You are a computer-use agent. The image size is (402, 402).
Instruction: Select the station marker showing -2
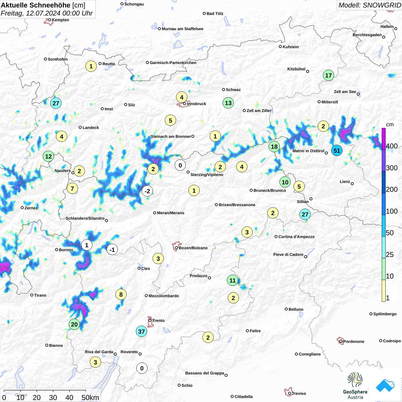147,191
